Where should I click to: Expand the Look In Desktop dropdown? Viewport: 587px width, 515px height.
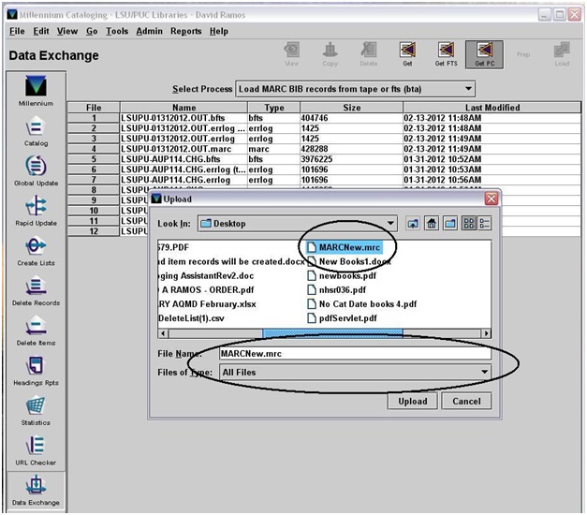[390, 224]
